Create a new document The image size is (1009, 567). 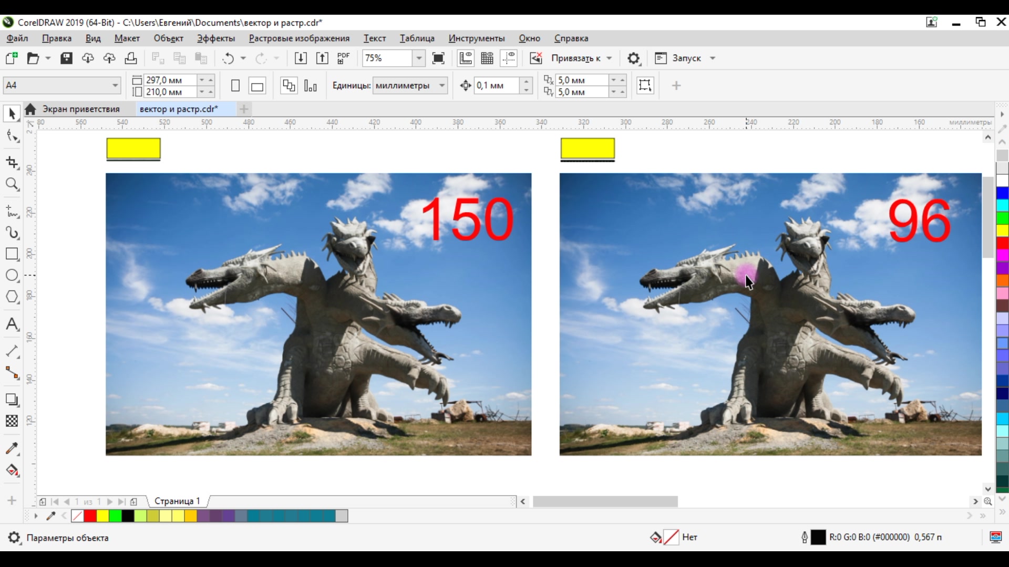(12, 58)
